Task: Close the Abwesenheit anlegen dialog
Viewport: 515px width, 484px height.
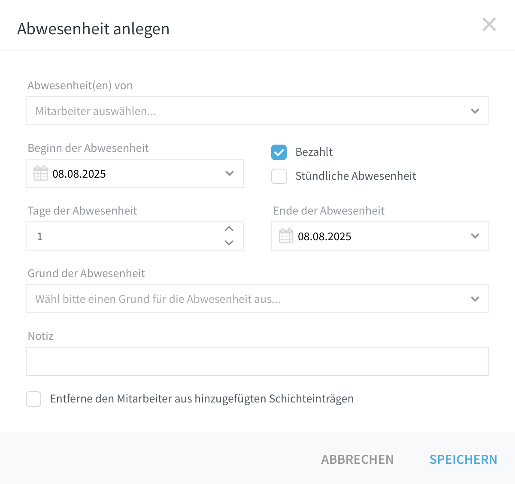Action: 489,24
